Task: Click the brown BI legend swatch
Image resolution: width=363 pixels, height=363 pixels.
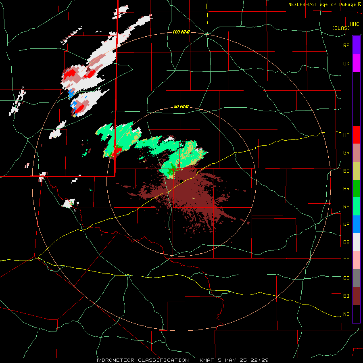Action: click(x=356, y=296)
